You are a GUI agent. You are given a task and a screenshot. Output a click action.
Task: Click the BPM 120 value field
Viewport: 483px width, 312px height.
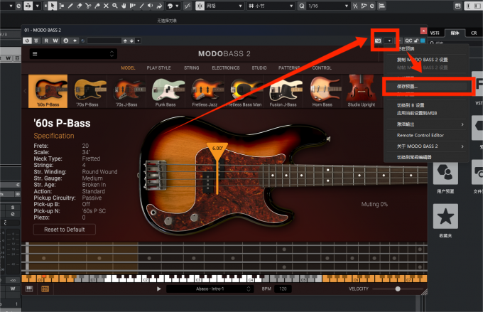tap(283, 289)
